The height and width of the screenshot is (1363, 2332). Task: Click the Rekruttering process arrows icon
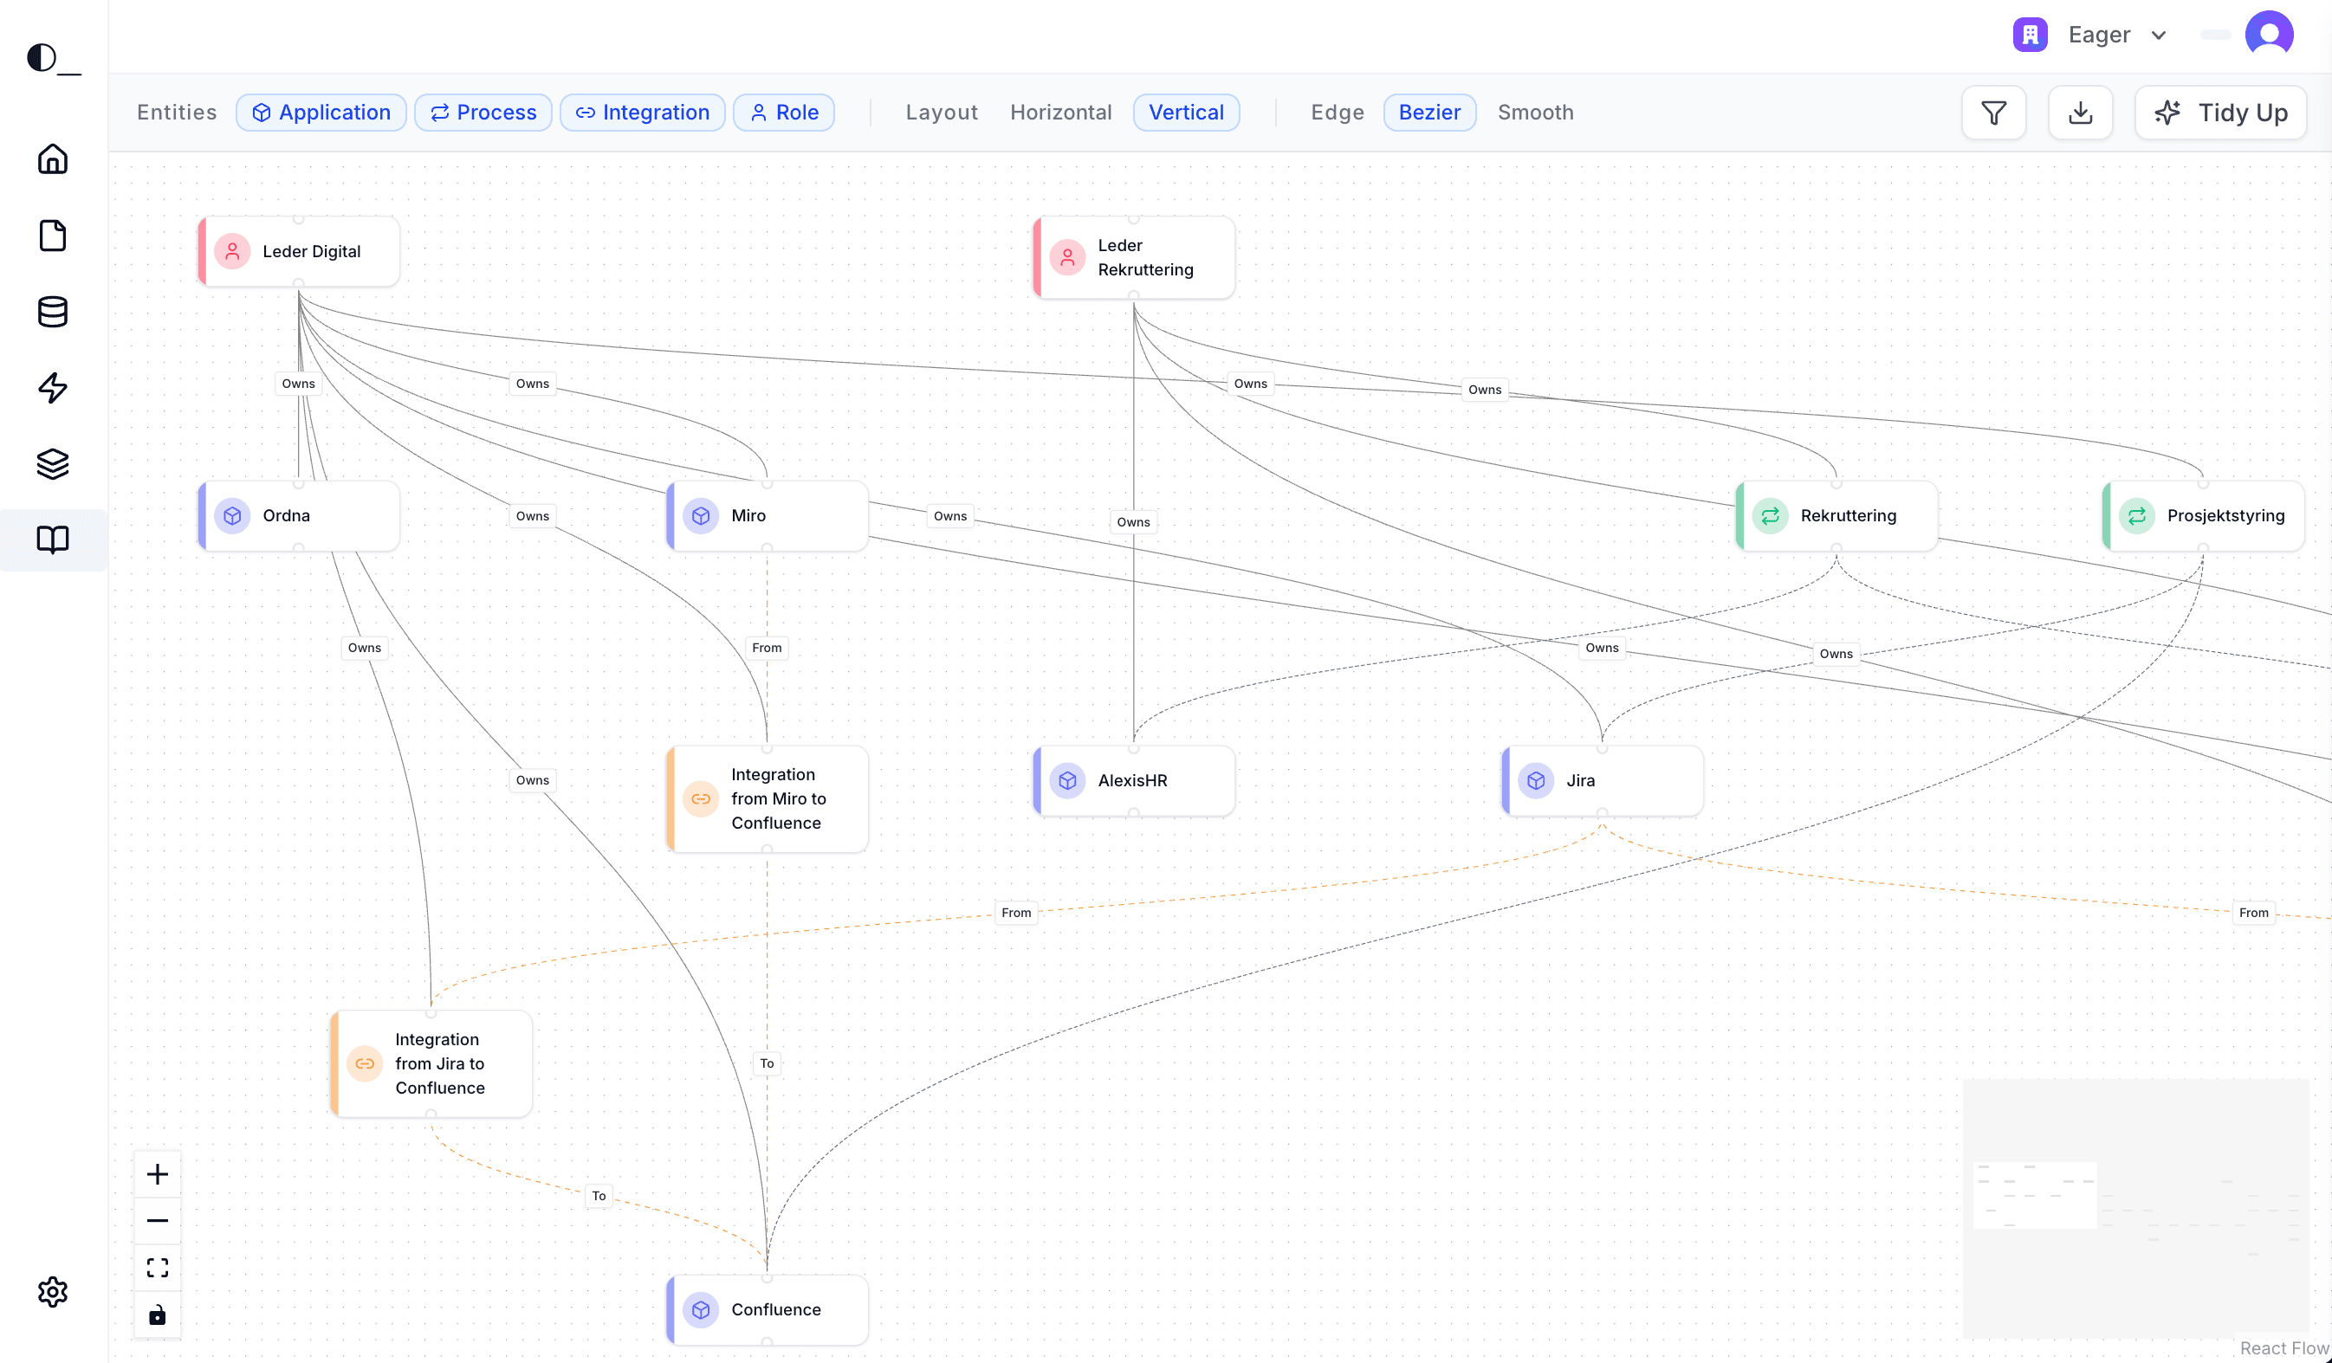(1771, 515)
